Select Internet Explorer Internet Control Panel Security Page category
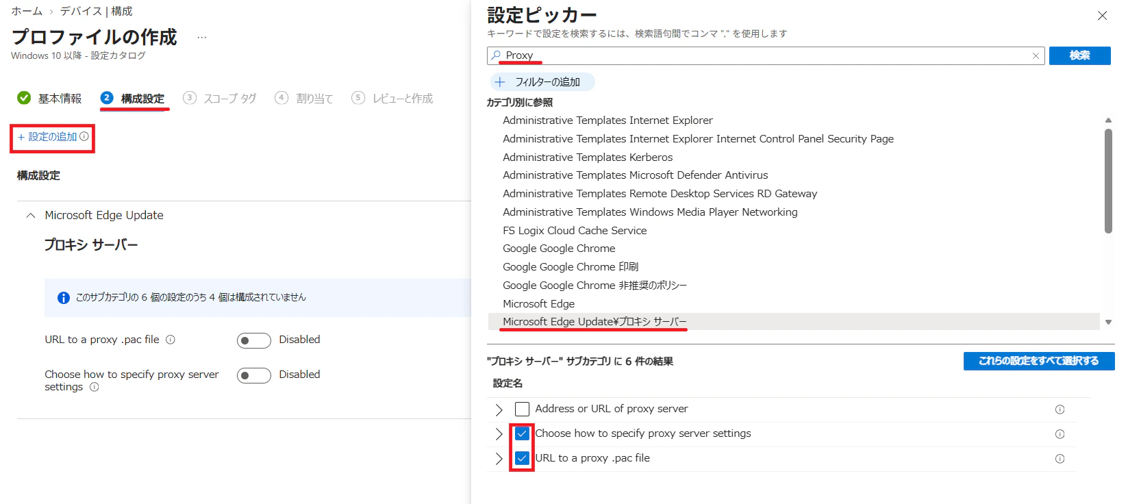 698,139
